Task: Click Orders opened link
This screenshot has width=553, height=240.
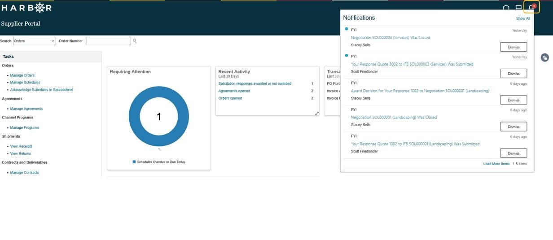Action: pyautogui.click(x=230, y=98)
